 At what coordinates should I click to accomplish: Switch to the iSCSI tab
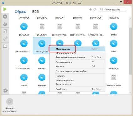pos(35,12)
